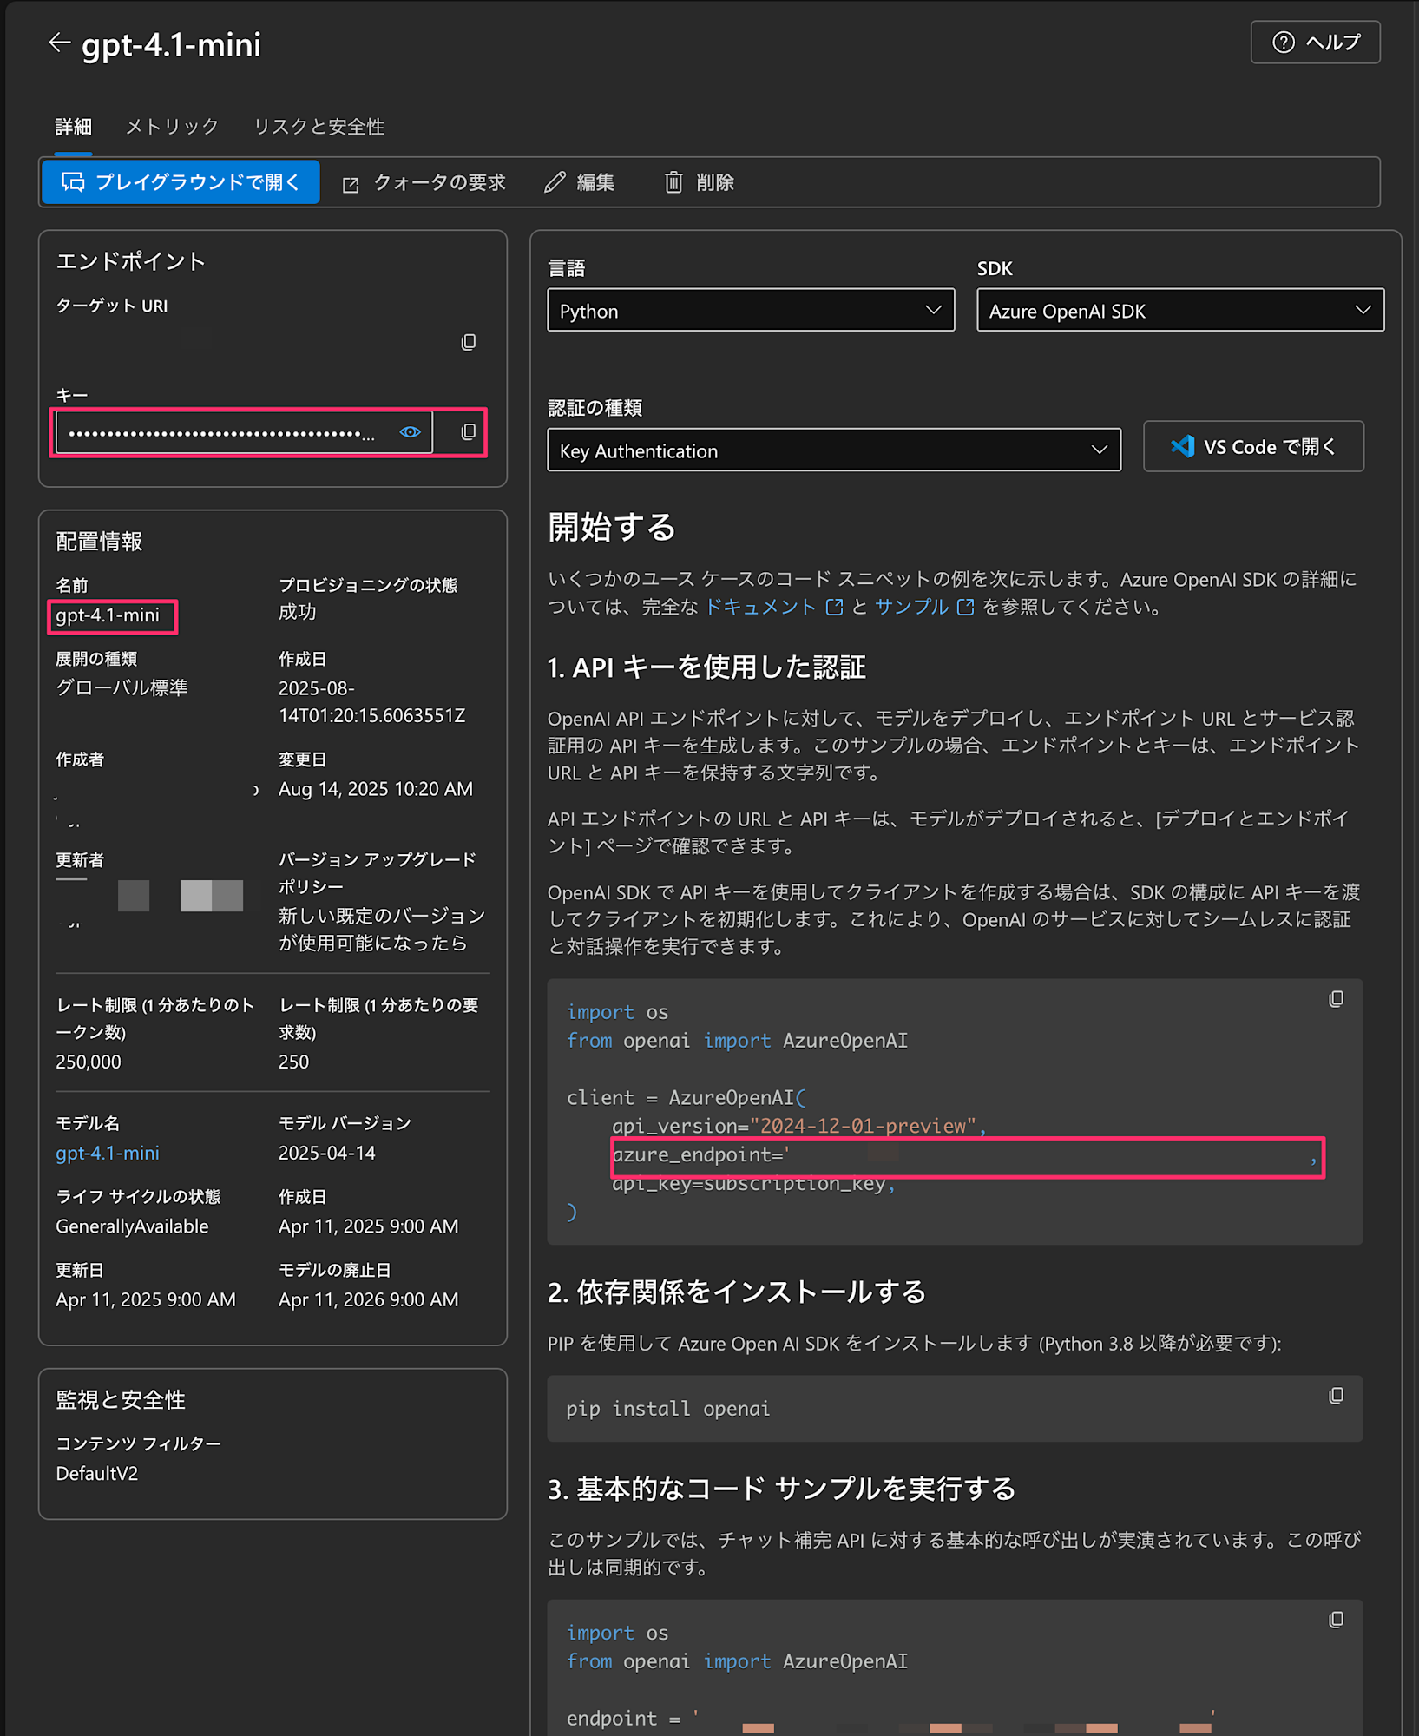
Task: Click the グローバル標準 deployment type value
Action: click(x=122, y=687)
